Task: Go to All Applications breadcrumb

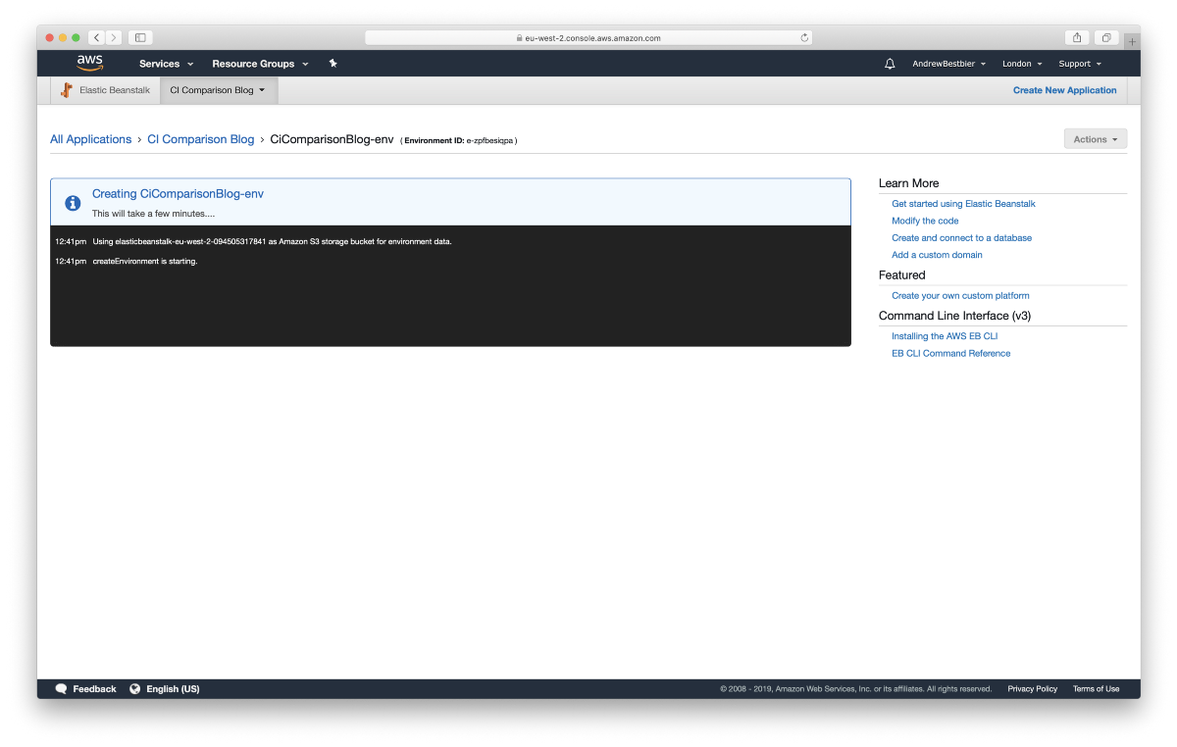Action: [x=90, y=139]
